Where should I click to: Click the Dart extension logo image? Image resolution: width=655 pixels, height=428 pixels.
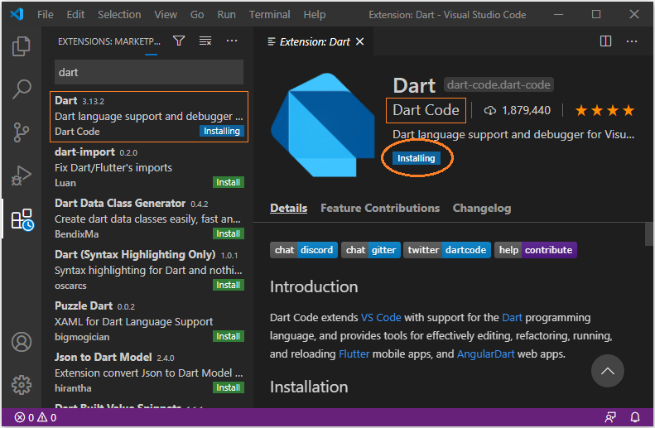pos(323,125)
